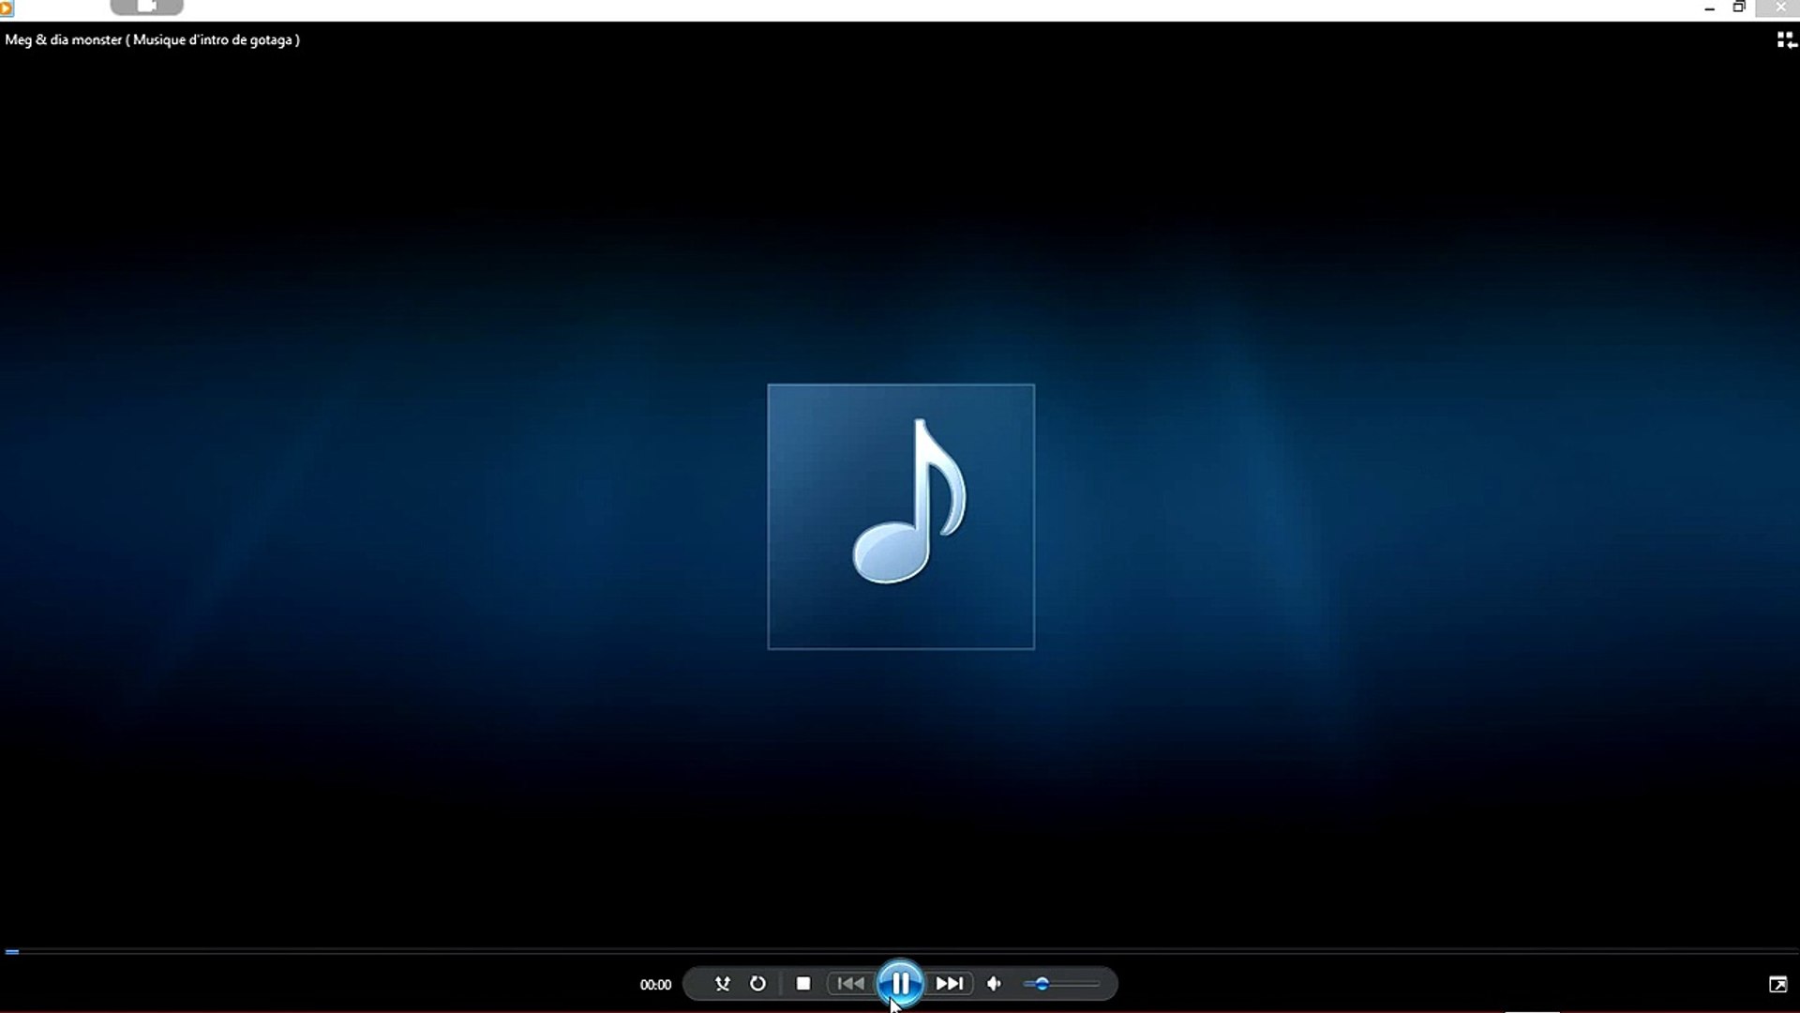Click the gray camera recorder tab at the top

[x=146, y=7]
